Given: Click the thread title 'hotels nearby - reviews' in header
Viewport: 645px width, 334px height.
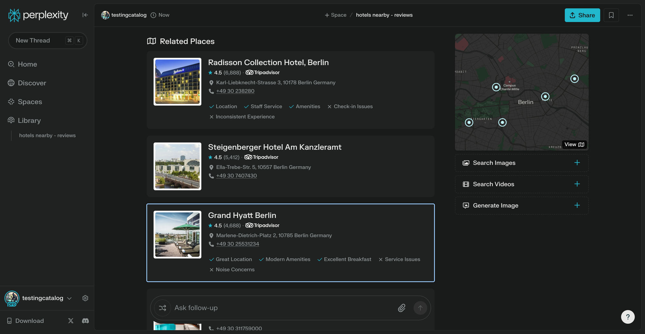Looking at the screenshot, I should pyautogui.click(x=384, y=15).
